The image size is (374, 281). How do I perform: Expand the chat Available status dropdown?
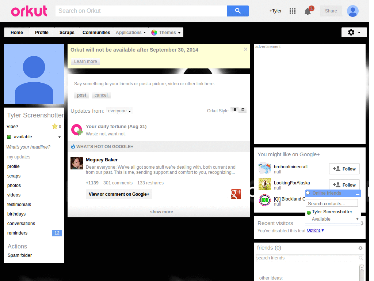tap(357, 219)
